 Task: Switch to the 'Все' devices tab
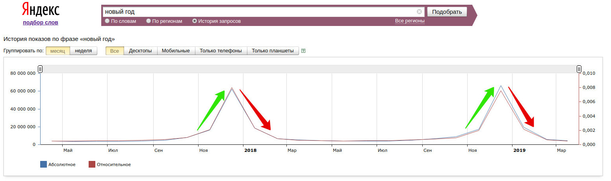pos(115,51)
